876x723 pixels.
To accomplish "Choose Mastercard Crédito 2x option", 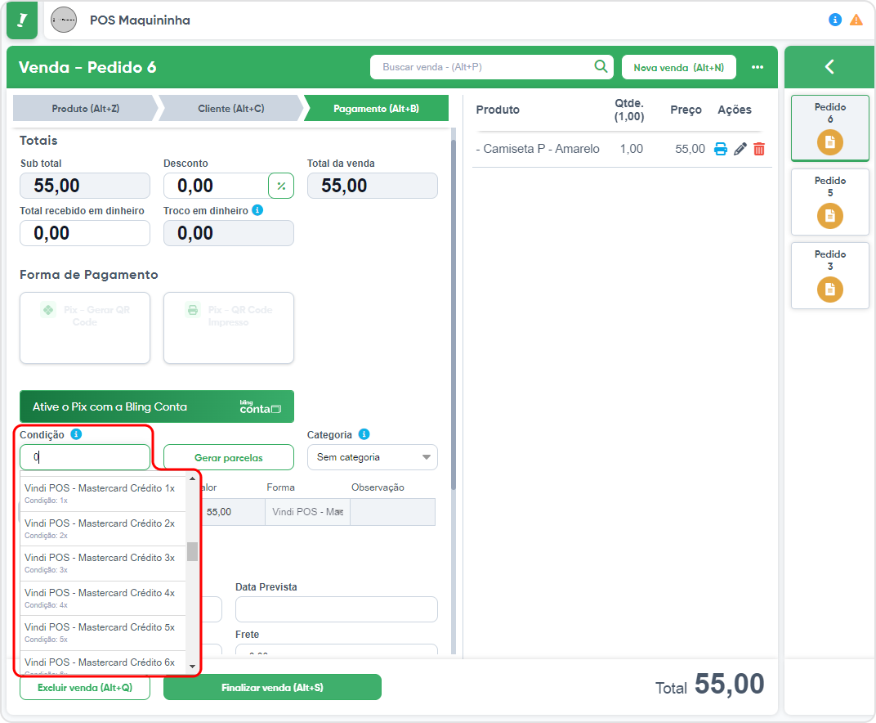I will [103, 528].
